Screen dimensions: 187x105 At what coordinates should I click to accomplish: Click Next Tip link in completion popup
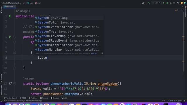click(x=93, y=53)
